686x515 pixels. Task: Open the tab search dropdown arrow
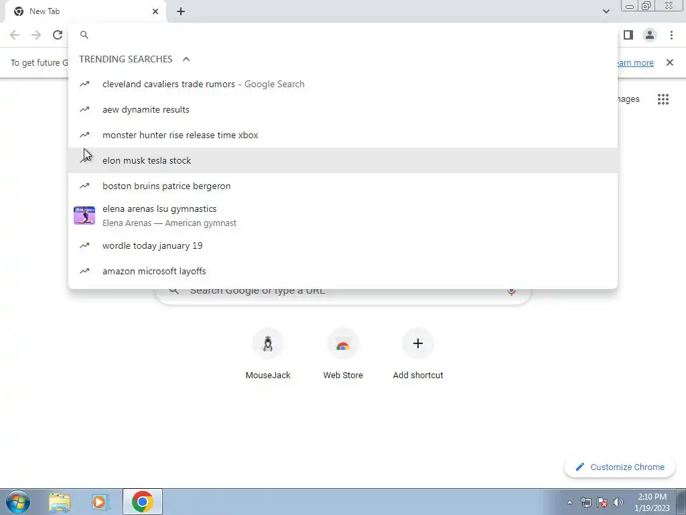[x=606, y=11]
